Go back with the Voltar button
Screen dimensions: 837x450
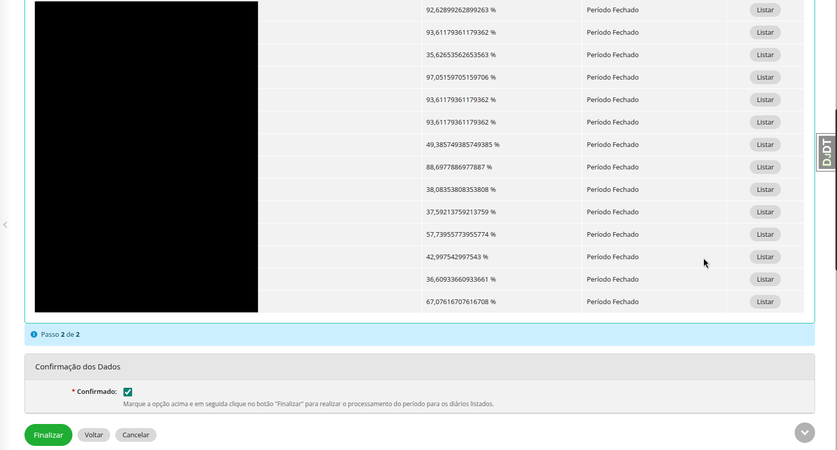[x=94, y=435]
